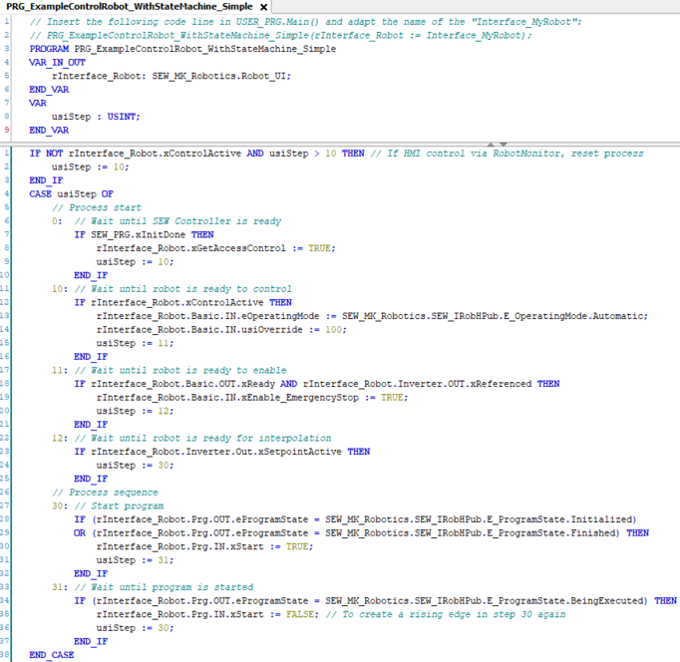The image size is (680, 662).
Task: Place cursor on xReferenced condition
Action: (x=499, y=384)
